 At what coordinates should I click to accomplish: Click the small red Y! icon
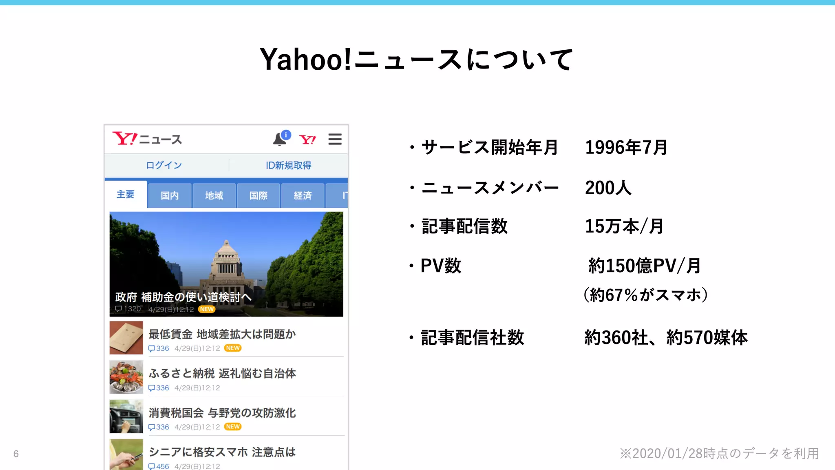(307, 140)
